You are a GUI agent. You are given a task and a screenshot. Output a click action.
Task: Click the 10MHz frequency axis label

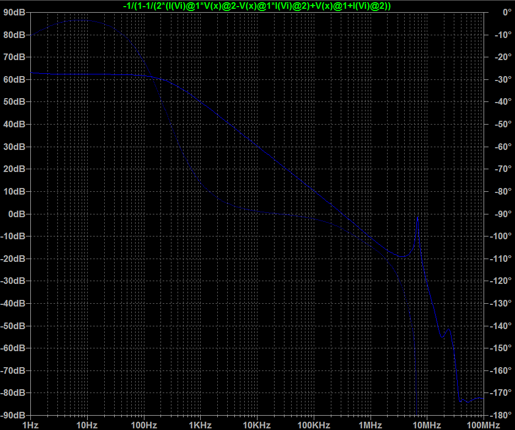pyautogui.click(x=427, y=425)
